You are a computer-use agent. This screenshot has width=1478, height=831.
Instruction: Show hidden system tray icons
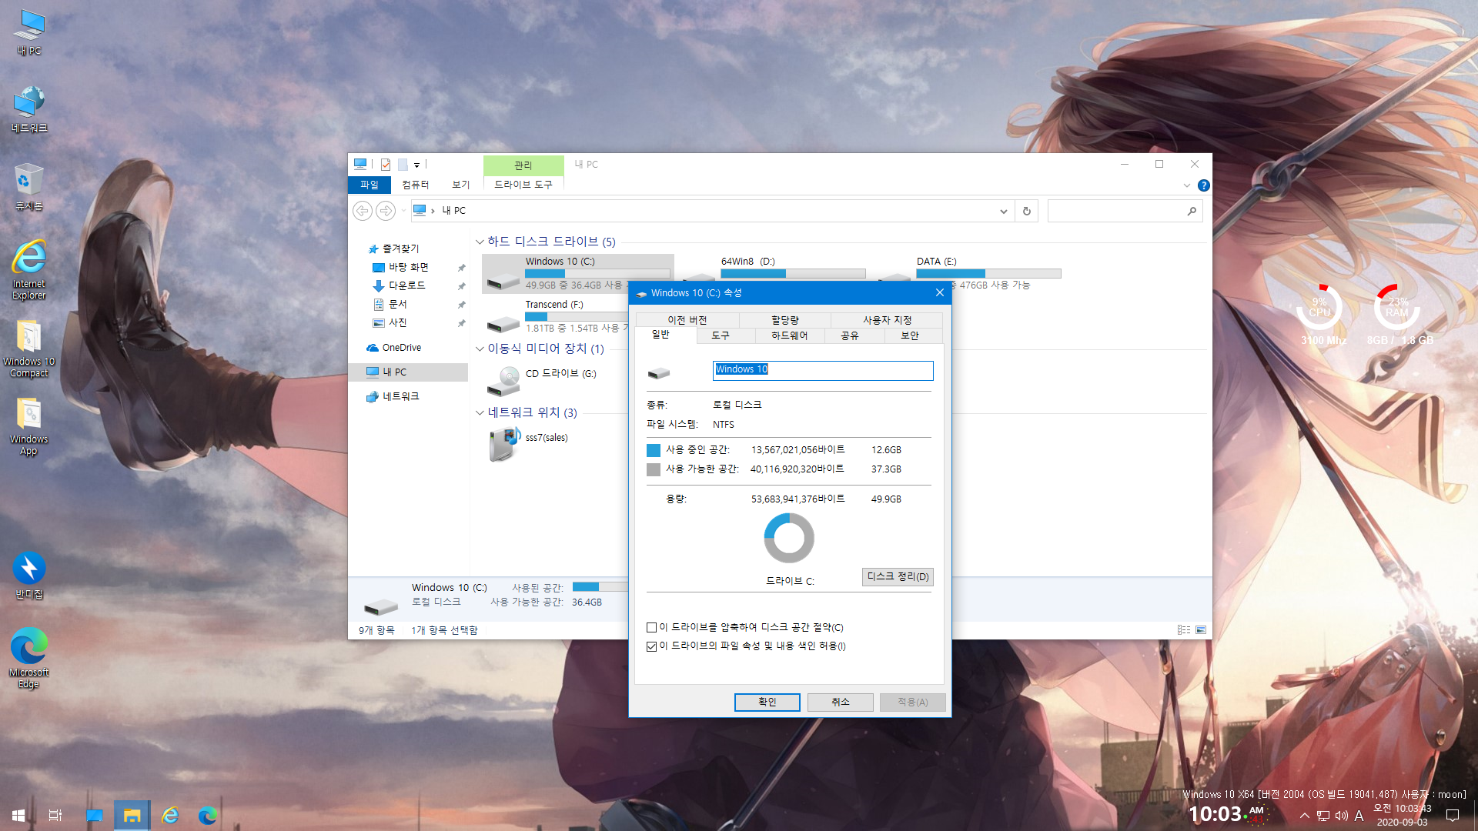tap(1305, 816)
